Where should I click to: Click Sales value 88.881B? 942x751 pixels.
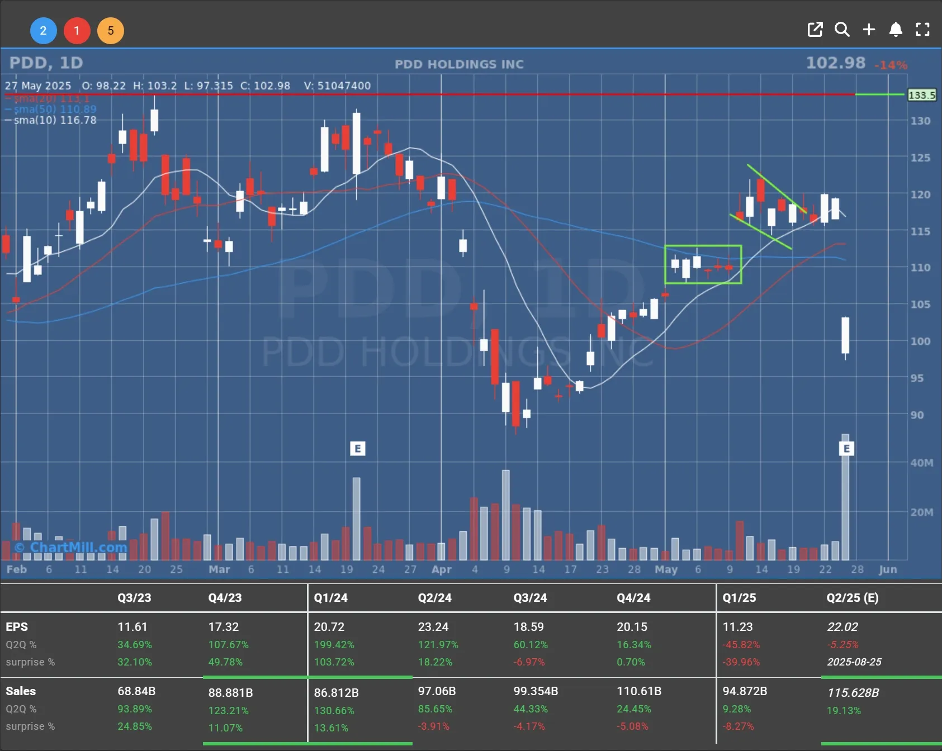(230, 693)
